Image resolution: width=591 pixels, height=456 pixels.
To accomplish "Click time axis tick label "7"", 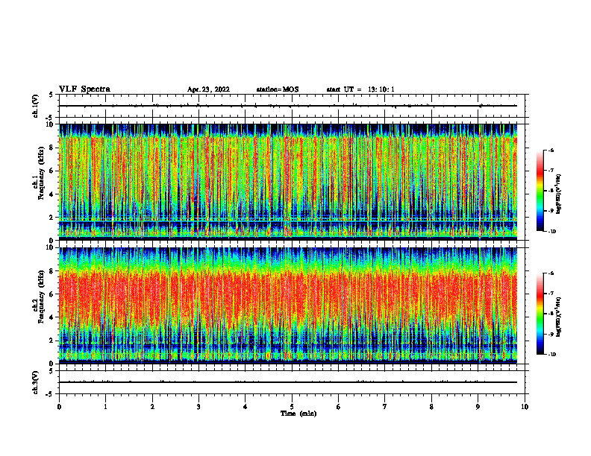I will pyautogui.click(x=385, y=407).
